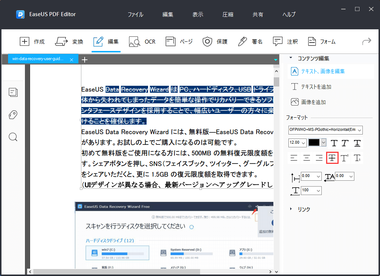This screenshot has height=276, width=380.
Task: Open the OCR tool
Action: click(x=143, y=41)
